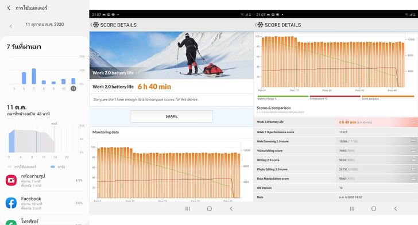Open the Camera app usage entry
Image resolution: width=418 pixels, height=225 pixels.
(44, 180)
